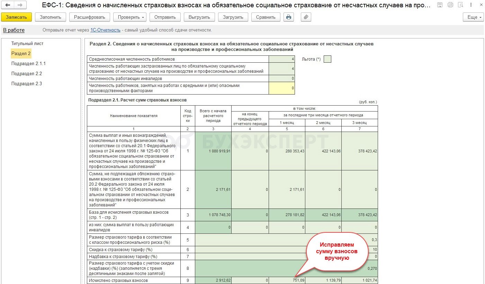Click the Подраздел 2.1 heading text
485x284 pixels.
tap(137, 100)
